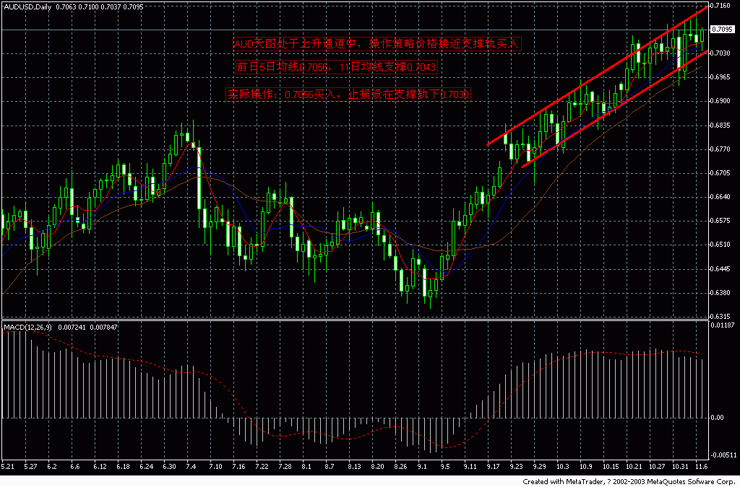Click the 7.4 date label
Screen dimensions: 740x487
(x=191, y=466)
